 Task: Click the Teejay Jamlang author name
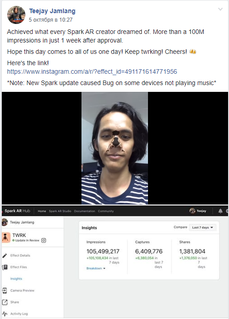[52, 11]
